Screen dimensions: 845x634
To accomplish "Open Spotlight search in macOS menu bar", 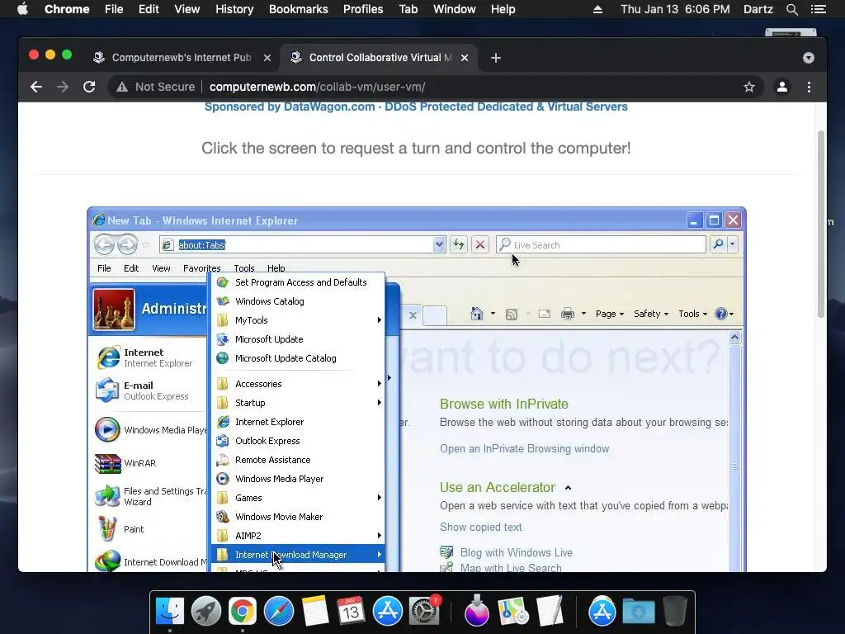I will [792, 9].
